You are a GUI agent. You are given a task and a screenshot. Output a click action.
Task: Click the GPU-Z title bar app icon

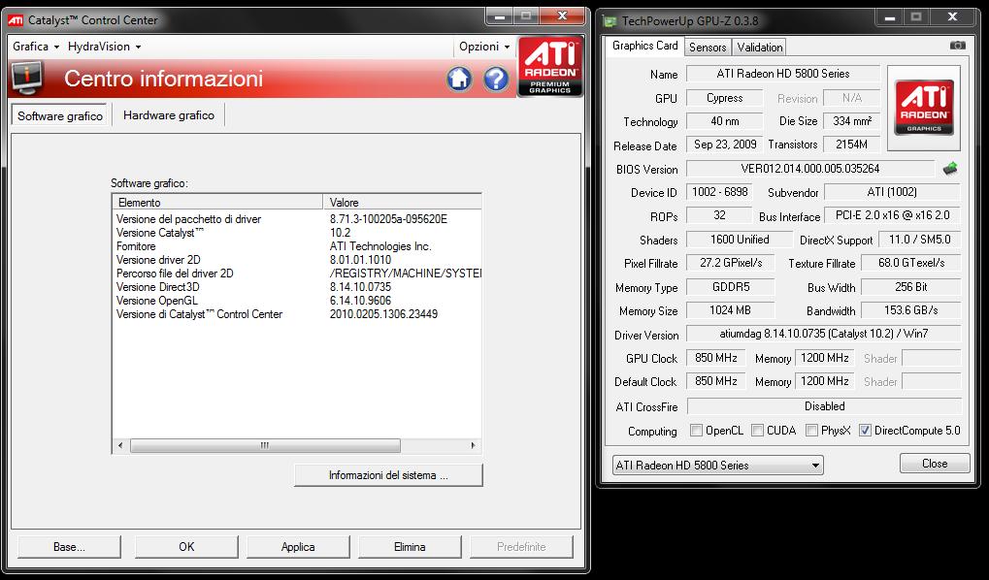[610, 21]
